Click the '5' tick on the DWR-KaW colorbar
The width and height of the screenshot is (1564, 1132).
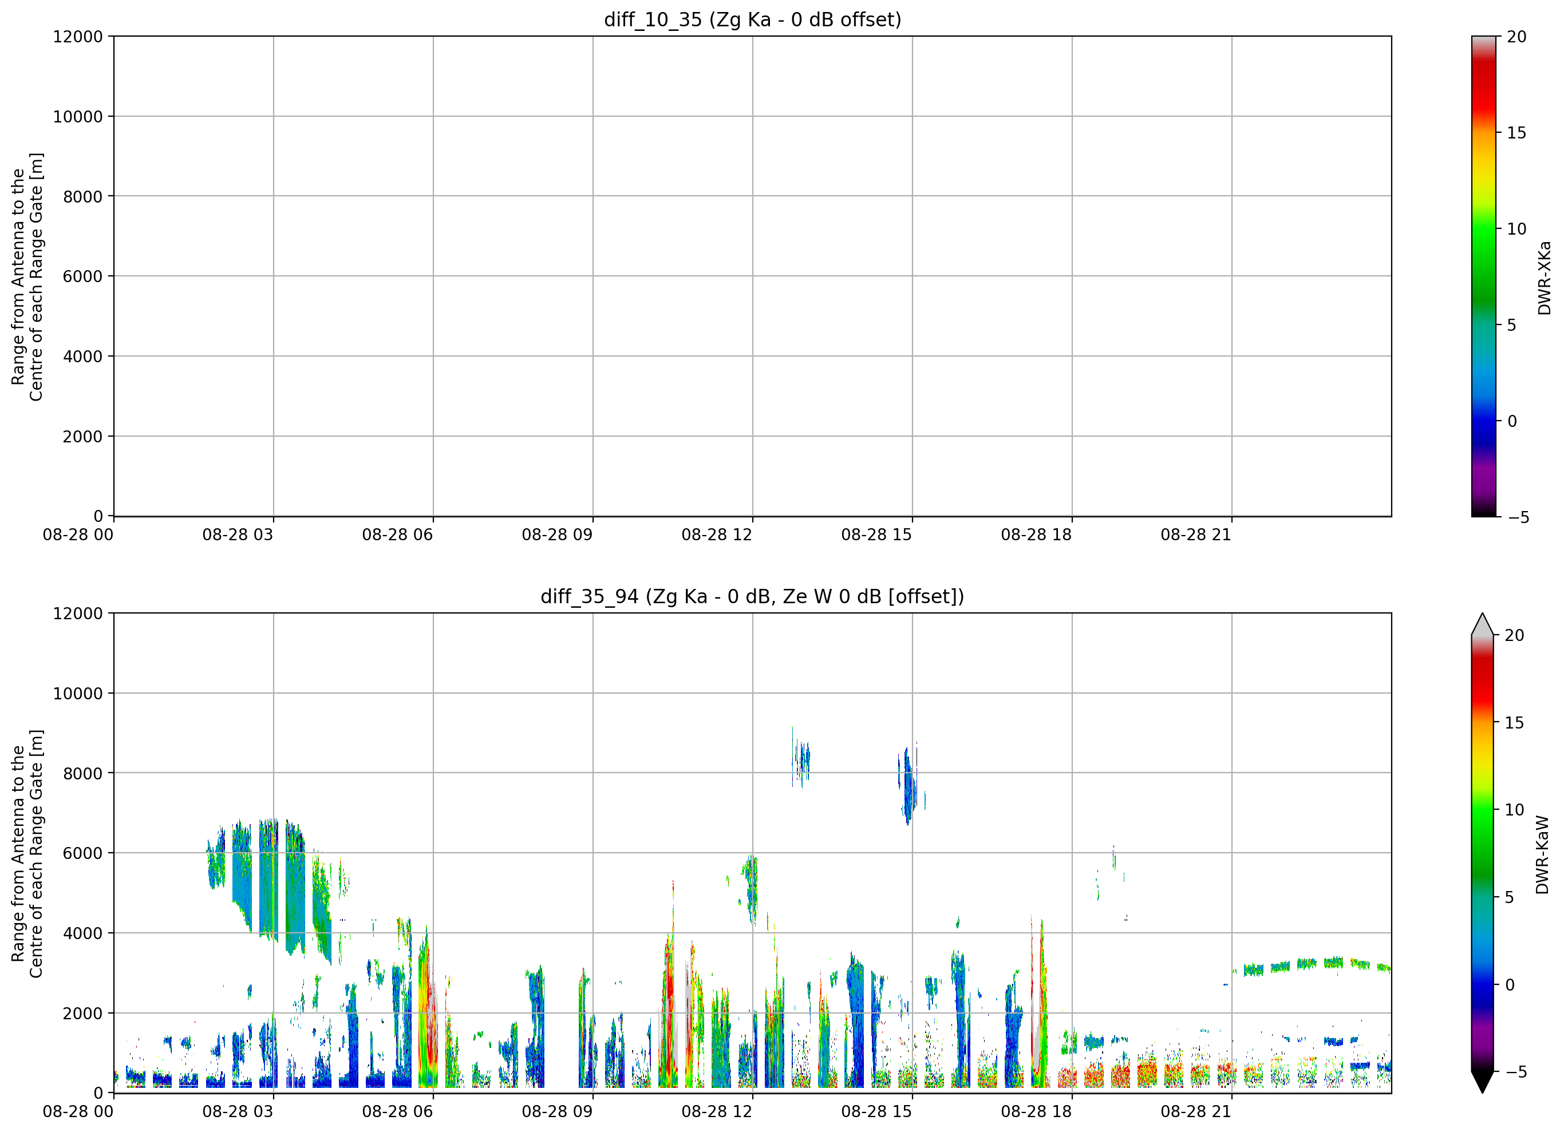pos(1509,897)
